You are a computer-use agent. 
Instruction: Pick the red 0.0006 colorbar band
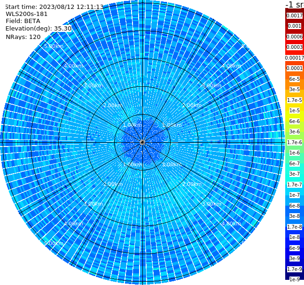[x=295, y=37]
